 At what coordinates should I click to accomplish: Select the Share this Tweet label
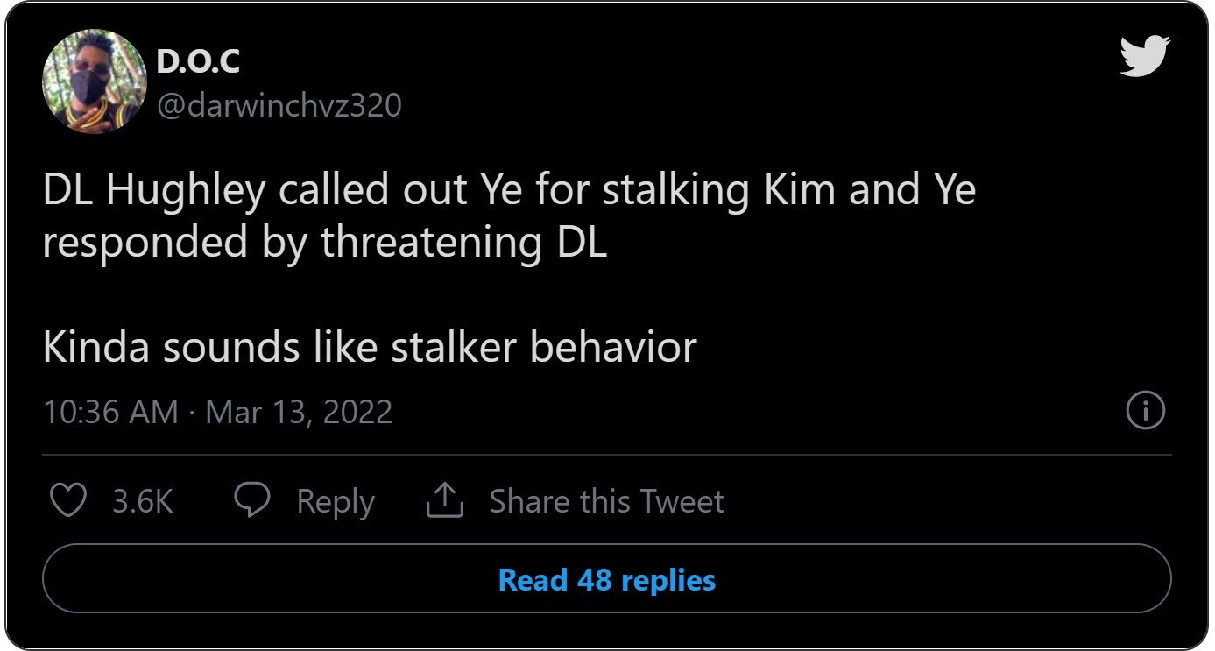606,502
